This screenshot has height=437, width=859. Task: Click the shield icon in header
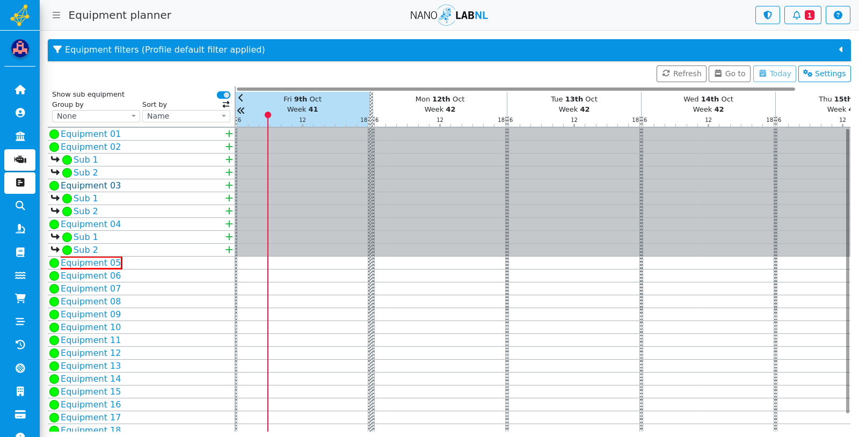coord(767,15)
